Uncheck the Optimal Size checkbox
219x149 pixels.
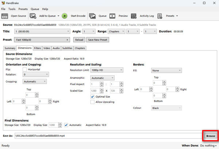93,97
